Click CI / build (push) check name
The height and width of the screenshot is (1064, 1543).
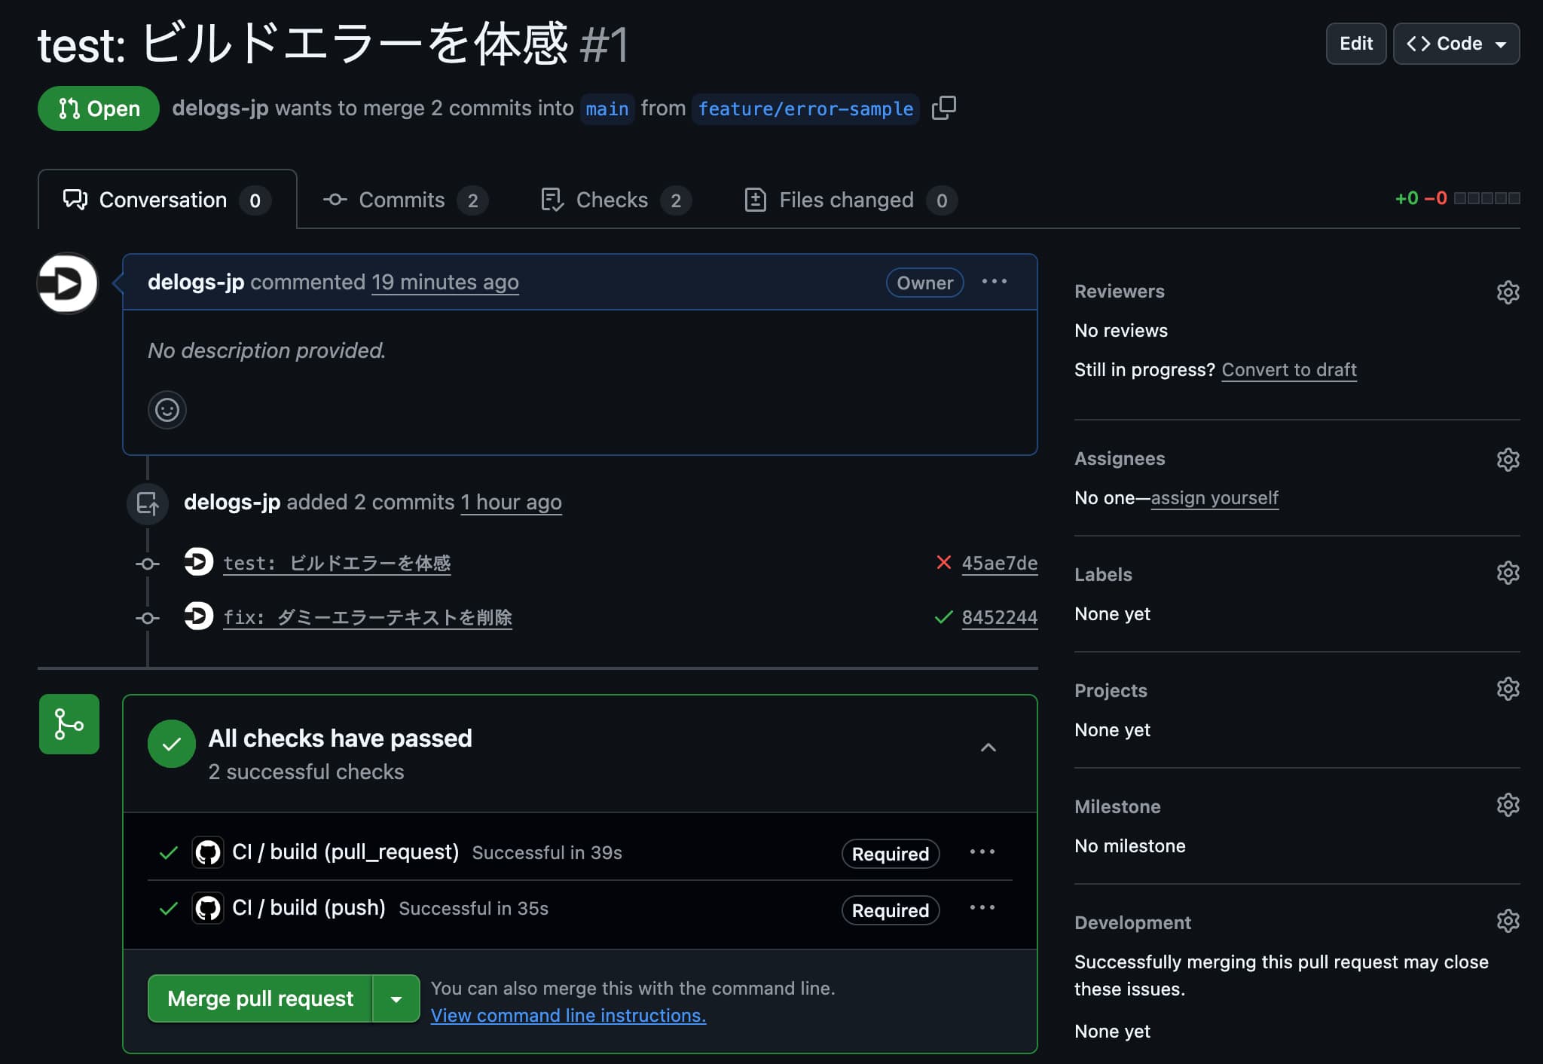coord(309,907)
